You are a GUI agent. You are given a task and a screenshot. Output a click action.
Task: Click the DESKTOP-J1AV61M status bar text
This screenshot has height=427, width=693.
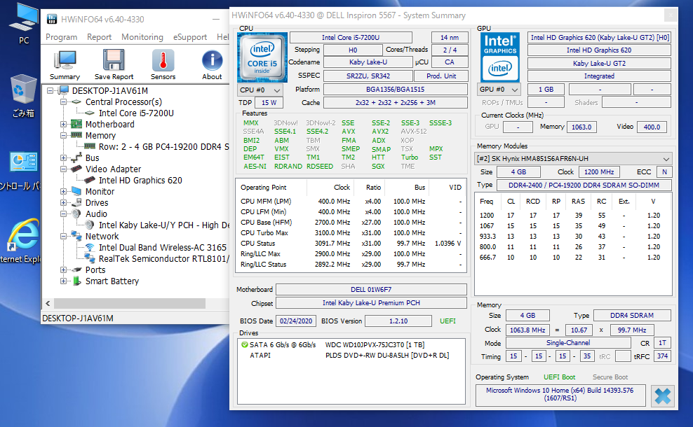pos(78,318)
